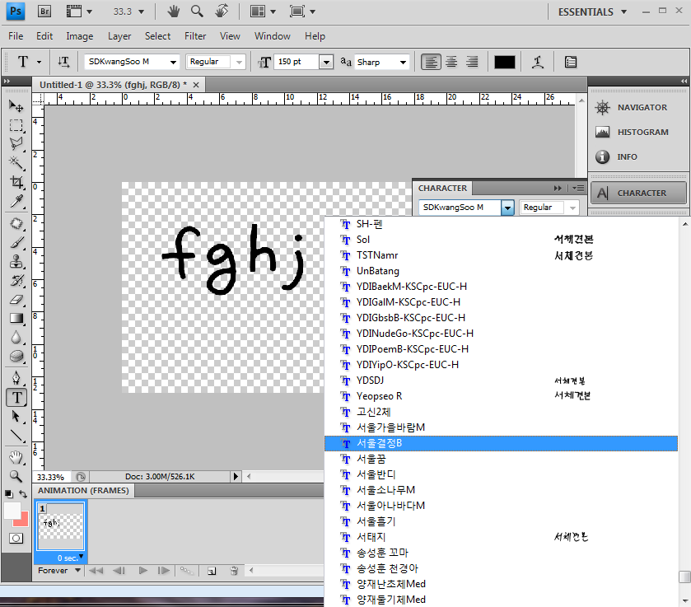
Task: Click the font size 150 pt field
Action: coord(296,62)
